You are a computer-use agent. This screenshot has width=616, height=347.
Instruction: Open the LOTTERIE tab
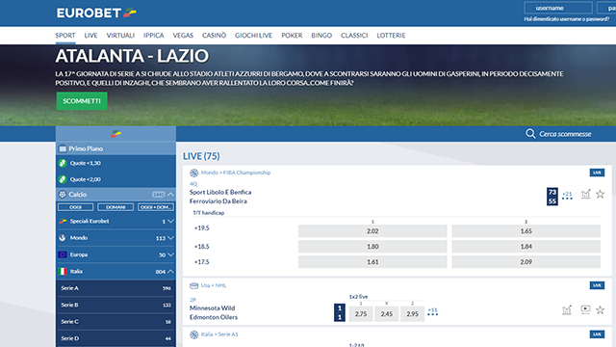[391, 36]
